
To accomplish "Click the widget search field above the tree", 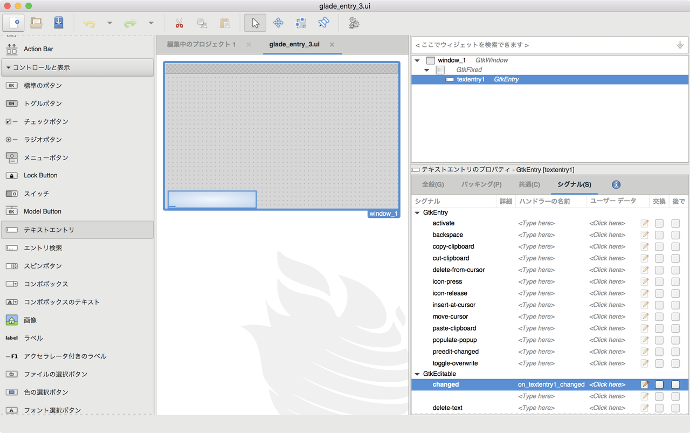I will click(x=539, y=45).
